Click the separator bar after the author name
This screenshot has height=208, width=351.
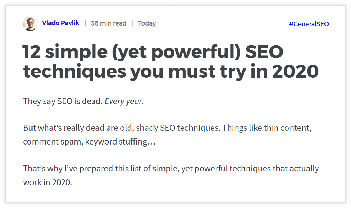coord(86,23)
